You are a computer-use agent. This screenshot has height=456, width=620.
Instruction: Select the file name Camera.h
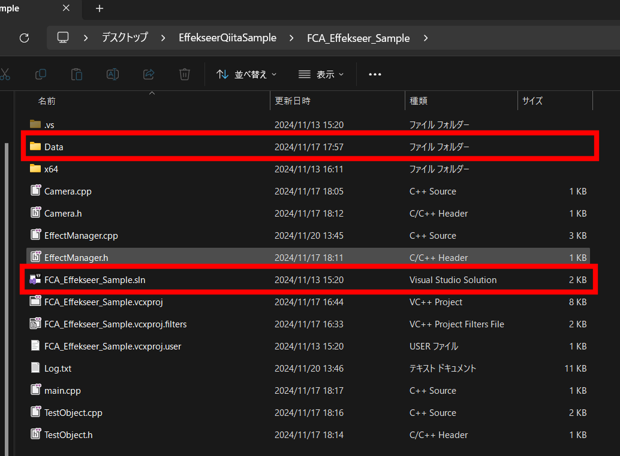pyautogui.click(x=63, y=214)
